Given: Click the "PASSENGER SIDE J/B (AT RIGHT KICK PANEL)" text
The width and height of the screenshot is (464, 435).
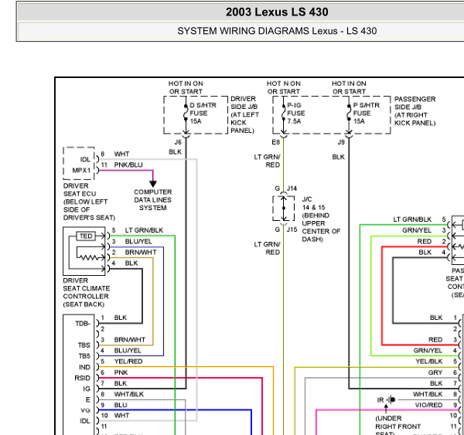Looking at the screenshot, I should [x=415, y=111].
